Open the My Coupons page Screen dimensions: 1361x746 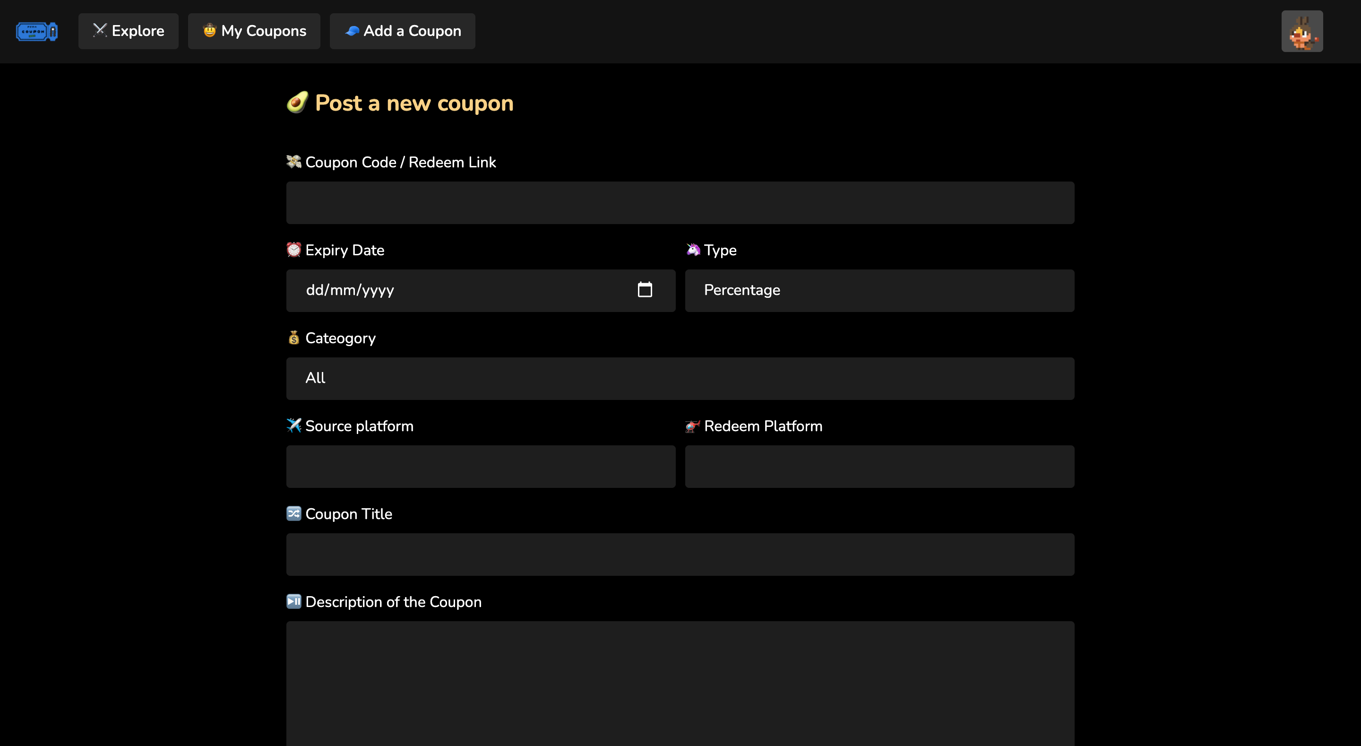(x=254, y=31)
